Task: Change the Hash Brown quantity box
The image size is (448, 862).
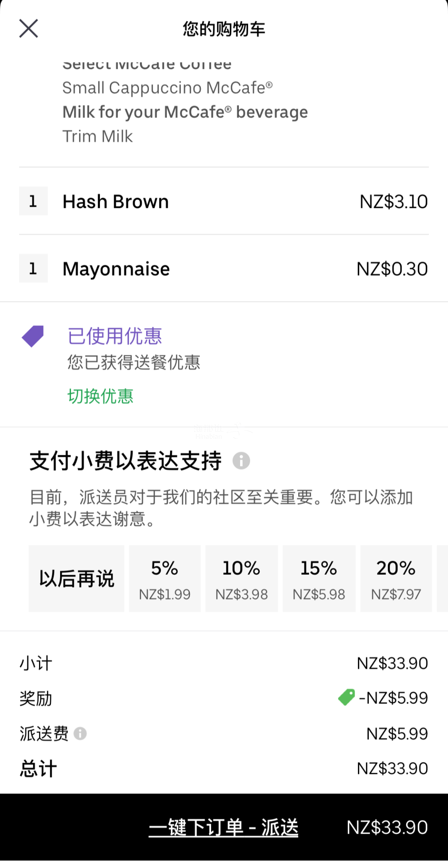Action: click(x=33, y=201)
